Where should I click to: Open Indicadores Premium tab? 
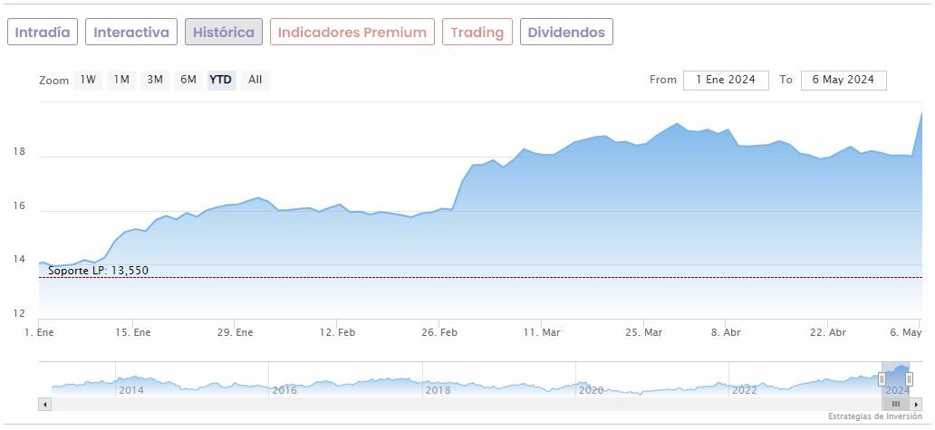click(x=352, y=33)
